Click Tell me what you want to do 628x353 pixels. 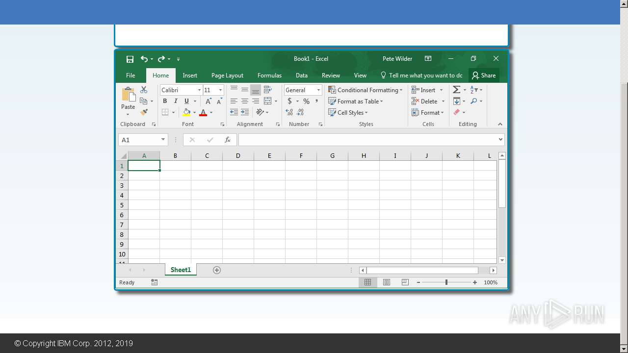click(421, 76)
